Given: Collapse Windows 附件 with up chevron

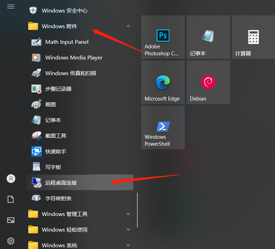Looking at the screenshot, I should click(128, 26).
